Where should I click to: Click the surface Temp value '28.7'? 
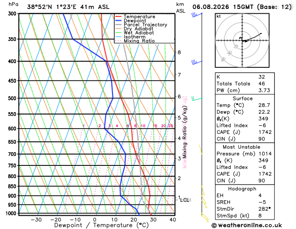[264, 105]
